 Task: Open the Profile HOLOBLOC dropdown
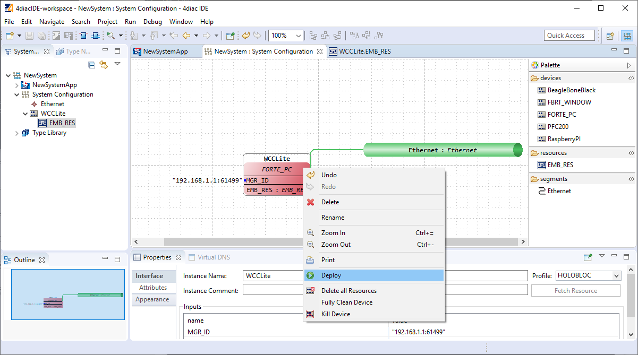589,276
